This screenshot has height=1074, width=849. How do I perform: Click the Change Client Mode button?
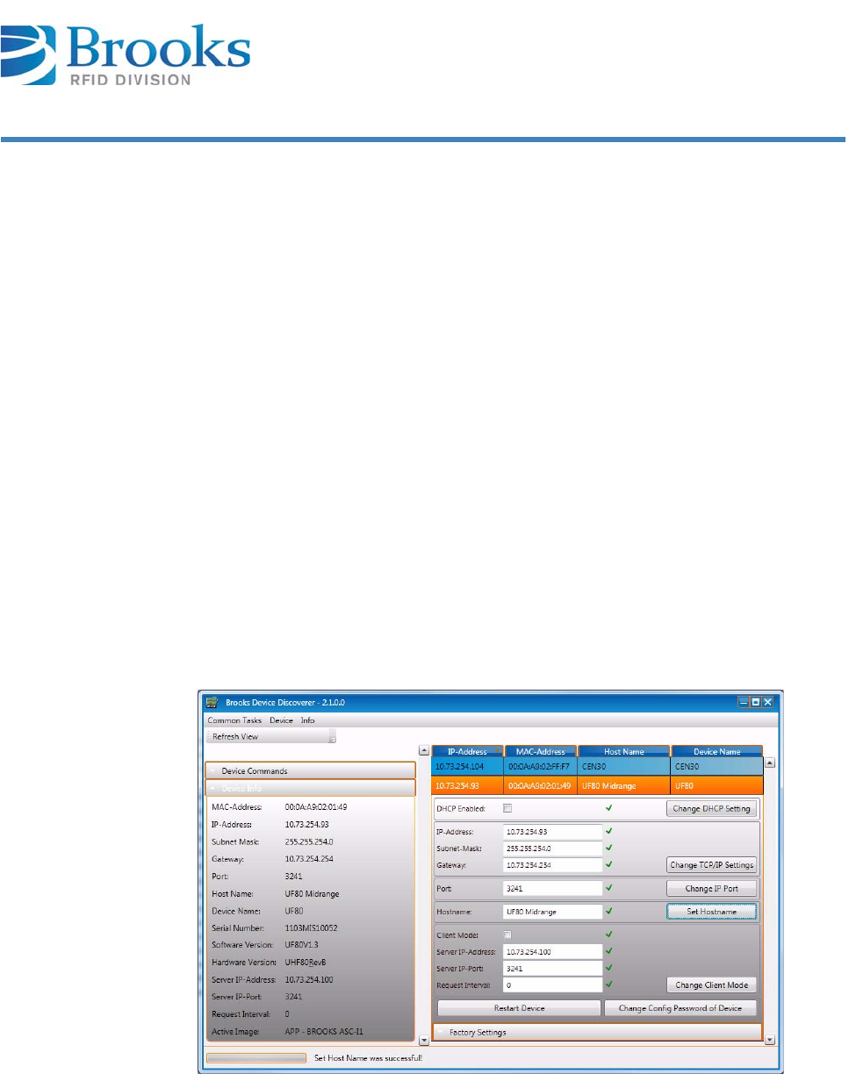click(x=711, y=985)
